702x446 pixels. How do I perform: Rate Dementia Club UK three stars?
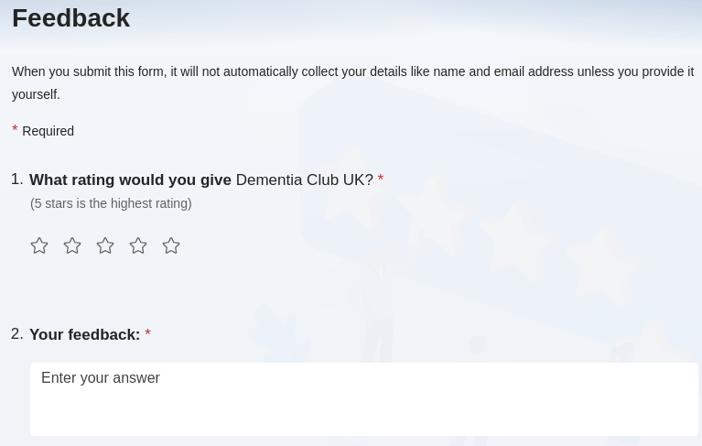point(105,245)
